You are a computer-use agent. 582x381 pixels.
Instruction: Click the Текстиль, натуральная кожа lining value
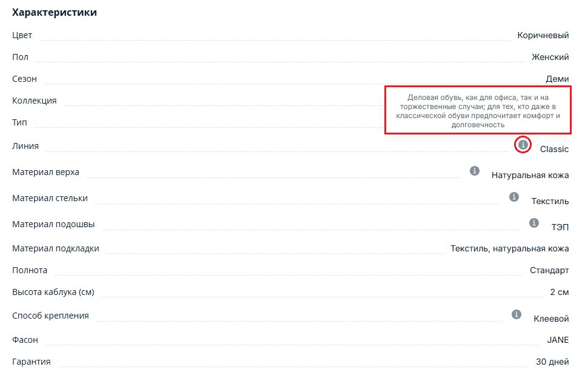click(x=509, y=248)
